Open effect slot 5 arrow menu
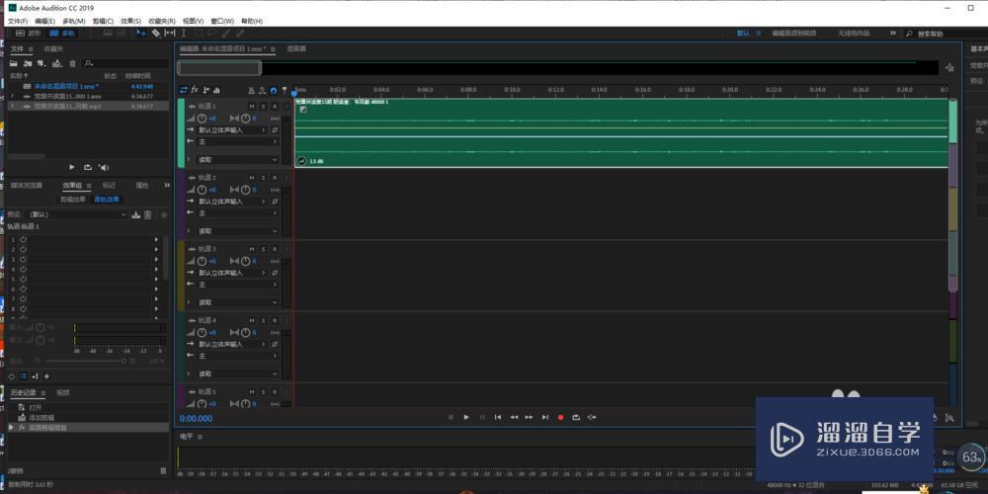 click(x=156, y=280)
